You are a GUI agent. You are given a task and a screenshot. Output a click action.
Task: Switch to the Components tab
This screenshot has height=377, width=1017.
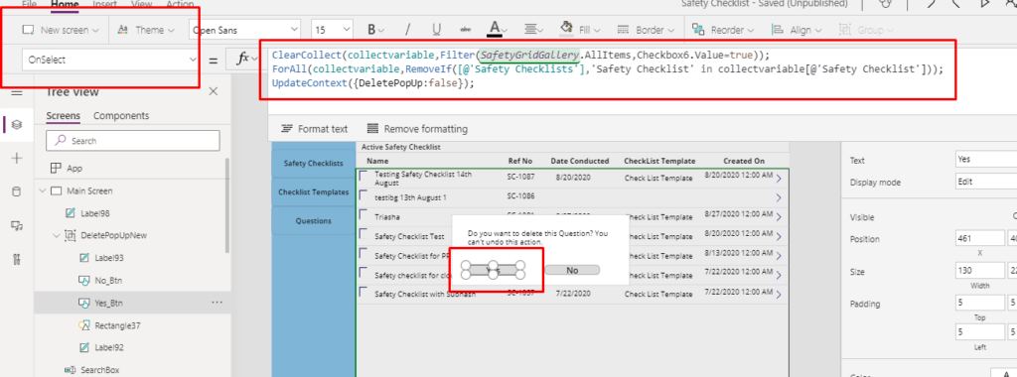point(121,116)
